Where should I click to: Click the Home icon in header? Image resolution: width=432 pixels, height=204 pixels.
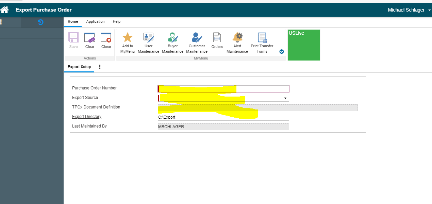4,10
